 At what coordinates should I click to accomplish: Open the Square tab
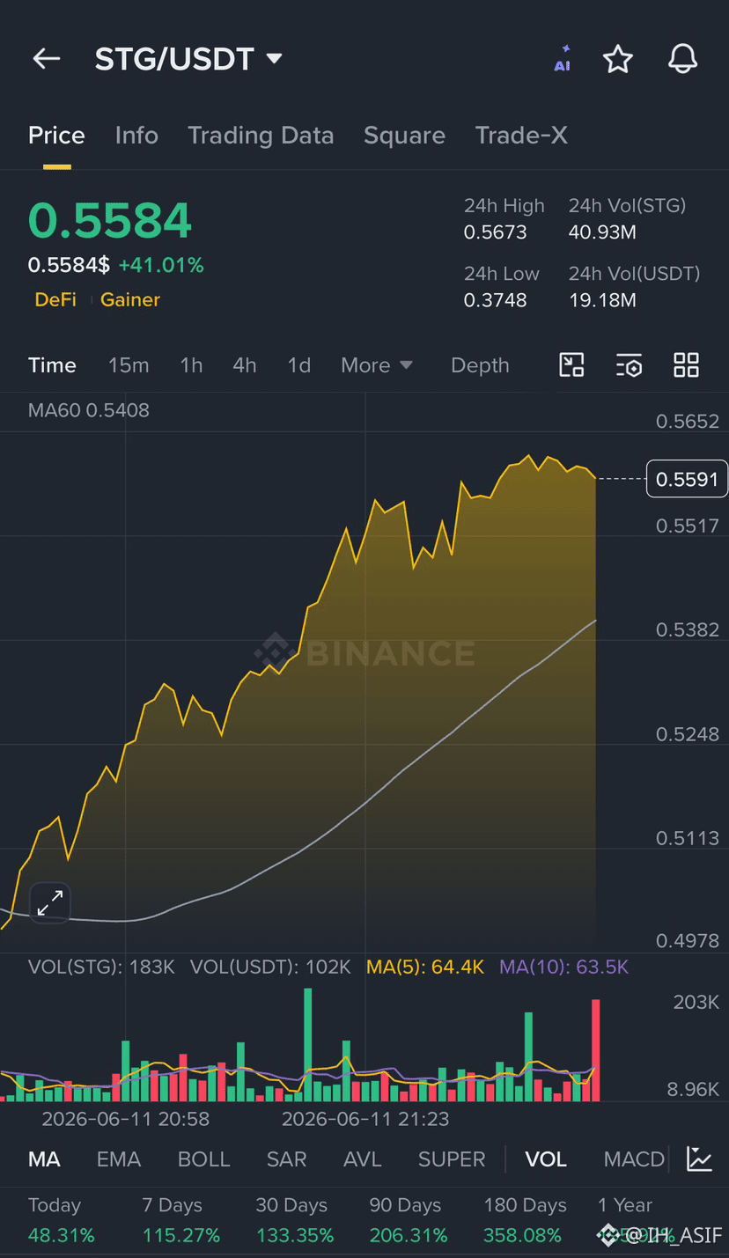pyautogui.click(x=404, y=136)
